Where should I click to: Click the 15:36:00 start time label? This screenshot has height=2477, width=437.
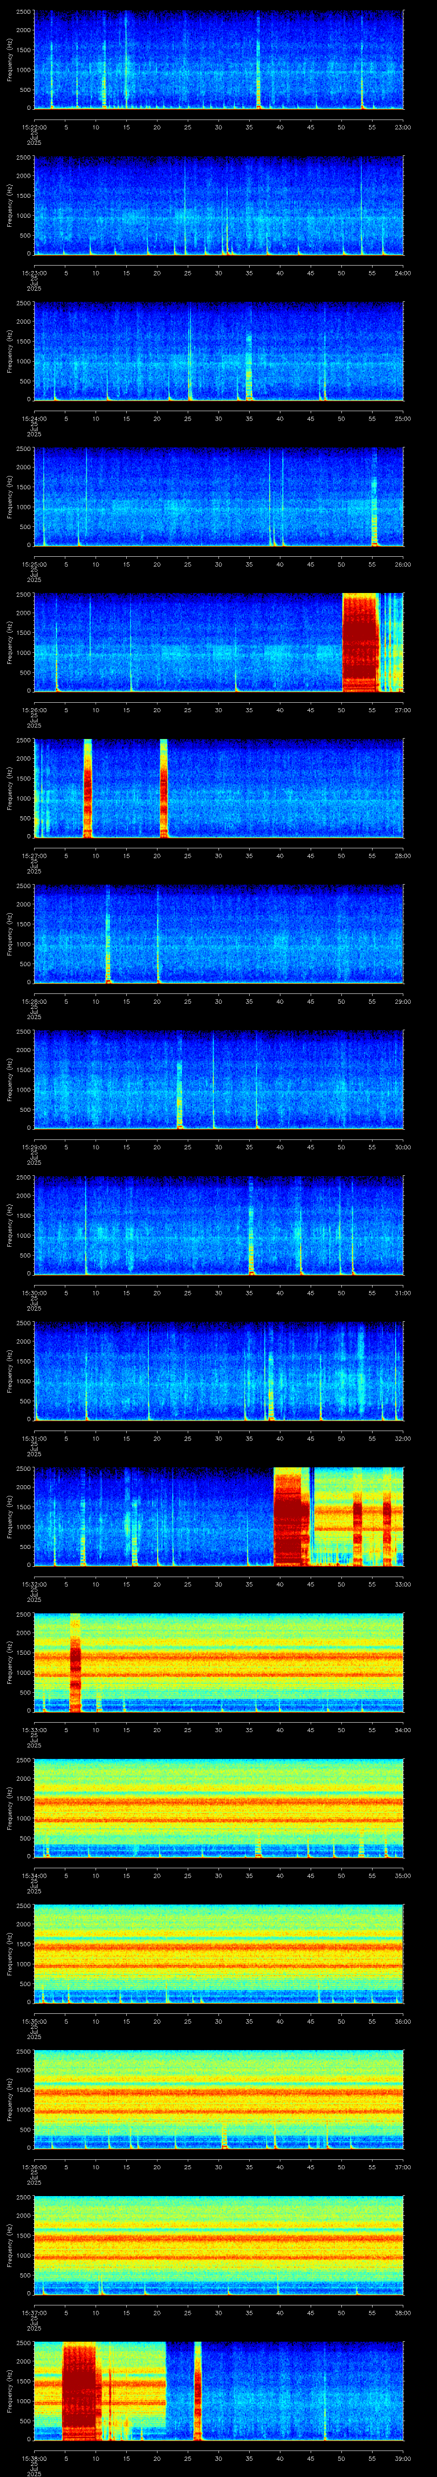click(34, 2165)
